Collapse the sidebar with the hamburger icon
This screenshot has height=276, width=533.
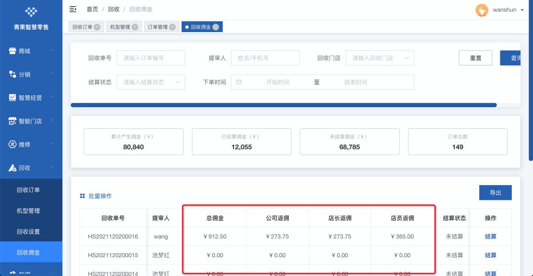[x=73, y=9]
